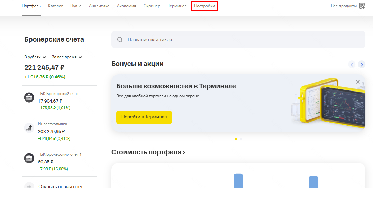373x201 pixels.
Task: Close the Terminal promo banner
Action: click(358, 82)
